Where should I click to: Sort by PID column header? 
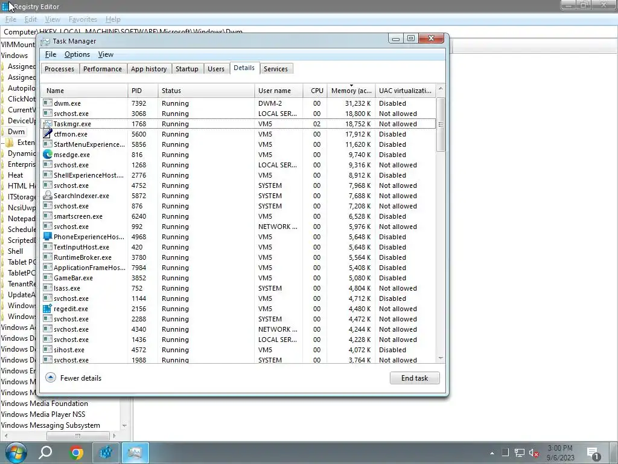coord(143,91)
